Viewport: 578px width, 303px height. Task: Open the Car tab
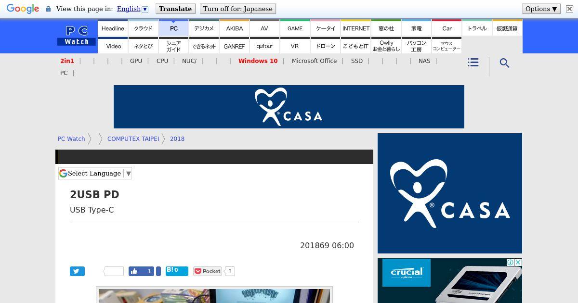pos(447,28)
